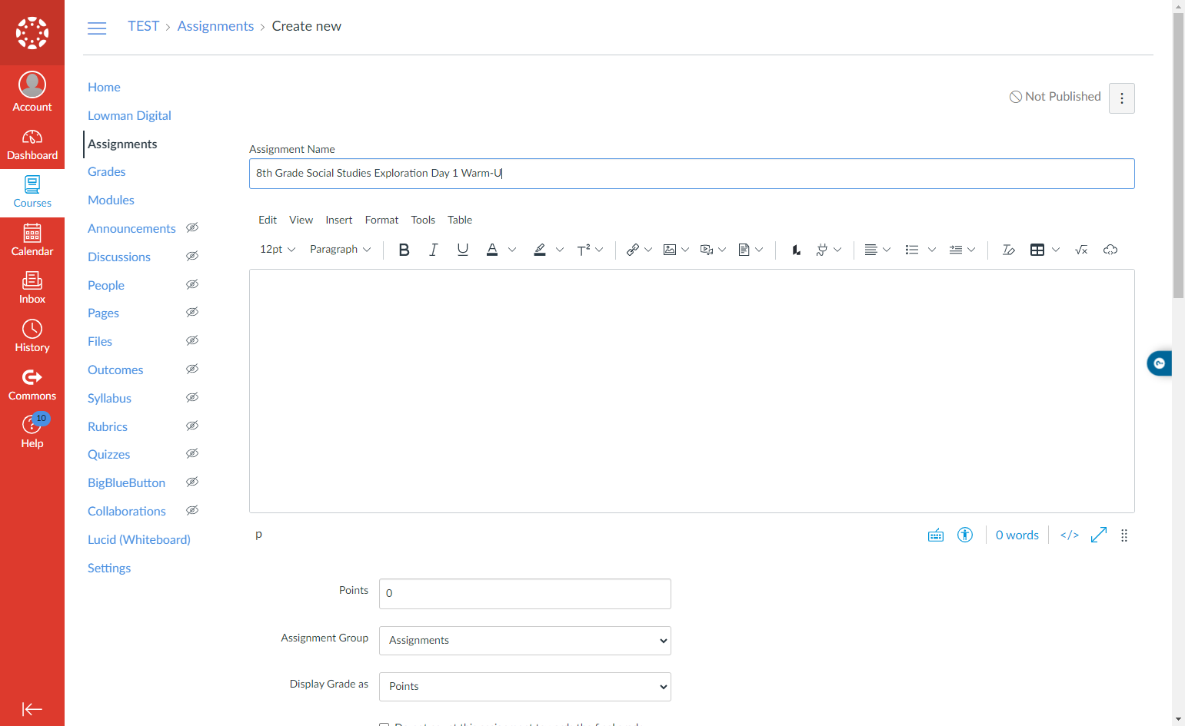Click the text color letter A icon
This screenshot has width=1185, height=726.
click(492, 250)
